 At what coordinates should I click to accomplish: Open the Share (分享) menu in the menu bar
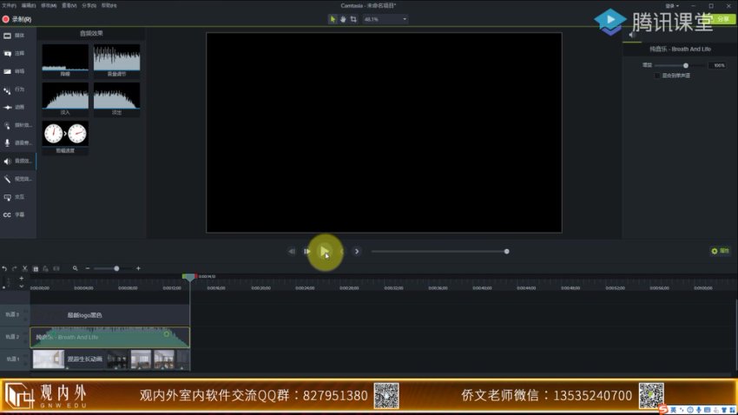tap(88, 5)
